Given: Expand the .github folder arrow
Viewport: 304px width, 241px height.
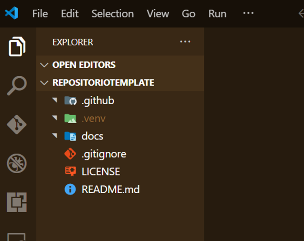Looking at the screenshot, I should [55, 100].
